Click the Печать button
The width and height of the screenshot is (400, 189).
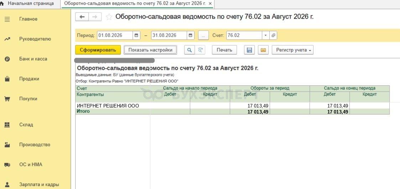pos(224,50)
